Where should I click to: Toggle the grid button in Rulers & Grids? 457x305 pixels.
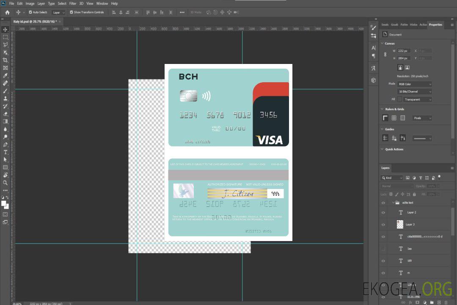tap(394, 118)
